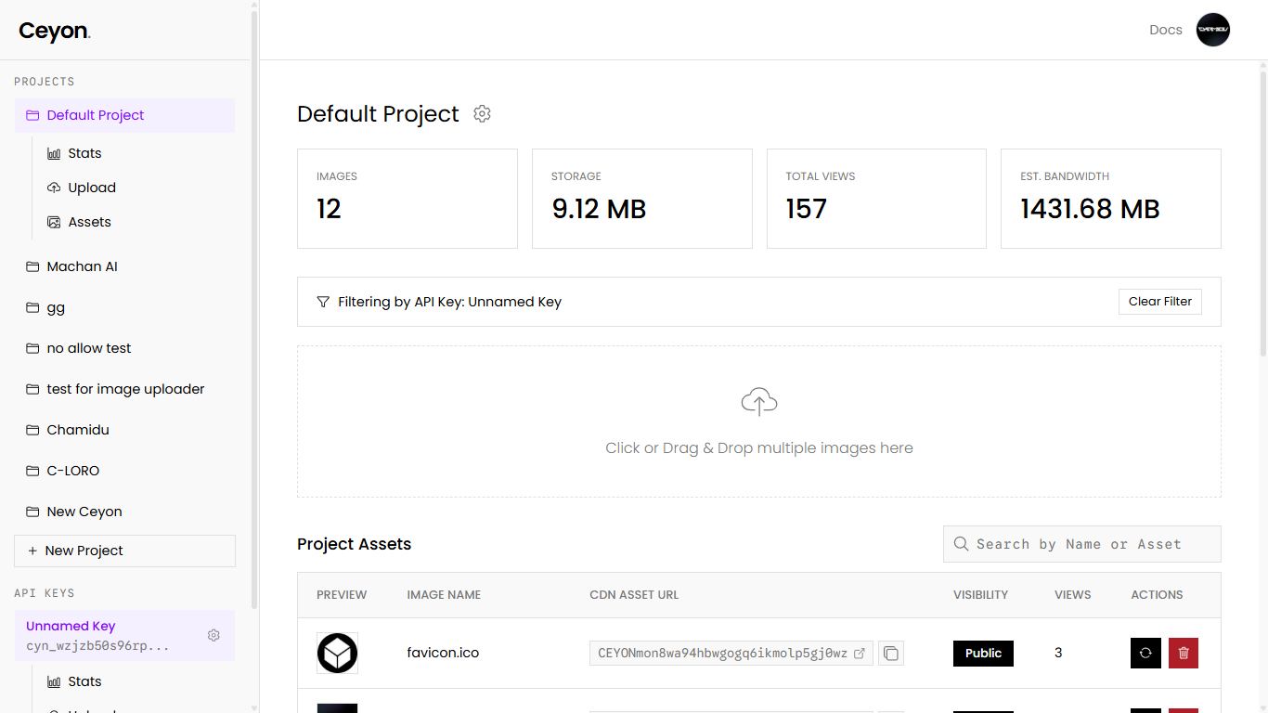The image size is (1268, 713).
Task: Click the favicon.ico preview thumbnail
Action: pos(337,654)
